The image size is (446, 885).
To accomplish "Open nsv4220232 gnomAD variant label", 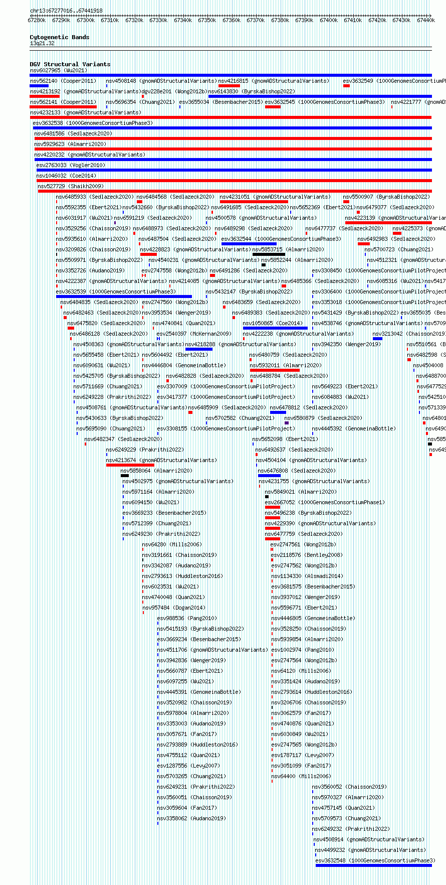I will pos(90,155).
